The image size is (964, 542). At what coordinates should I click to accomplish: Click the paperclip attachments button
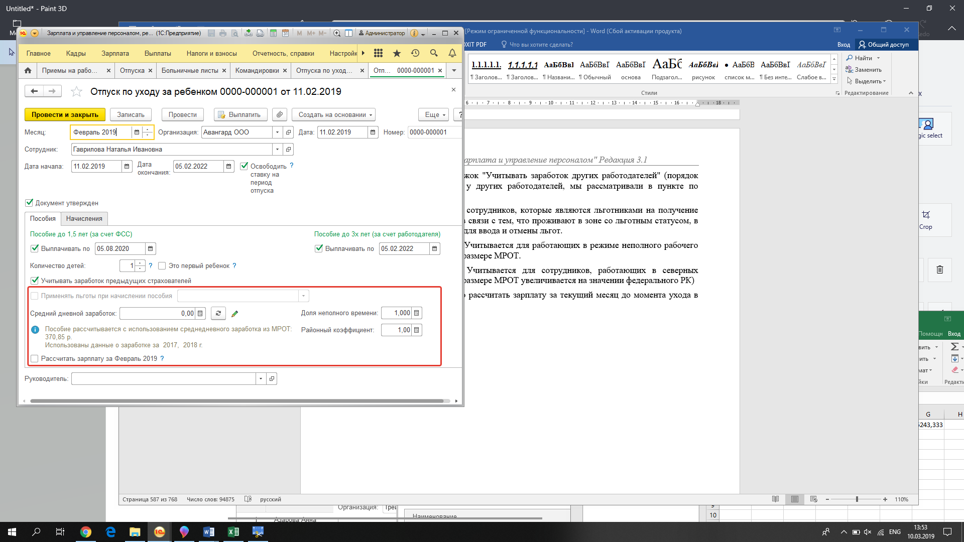pos(280,114)
